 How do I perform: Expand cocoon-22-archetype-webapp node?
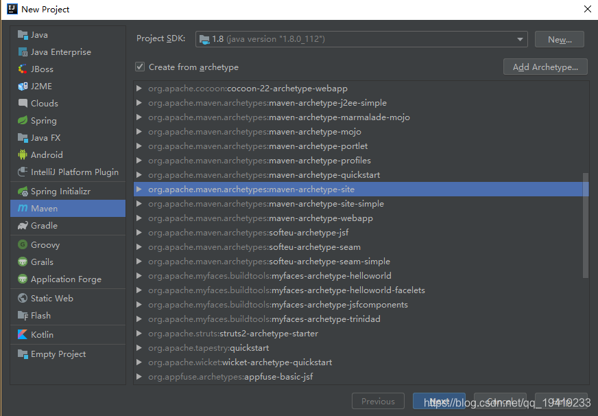(139, 88)
